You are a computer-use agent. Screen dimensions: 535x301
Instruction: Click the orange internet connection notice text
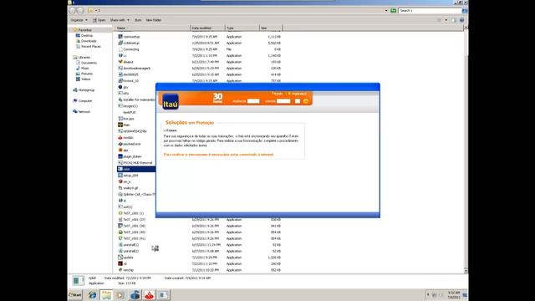point(219,155)
